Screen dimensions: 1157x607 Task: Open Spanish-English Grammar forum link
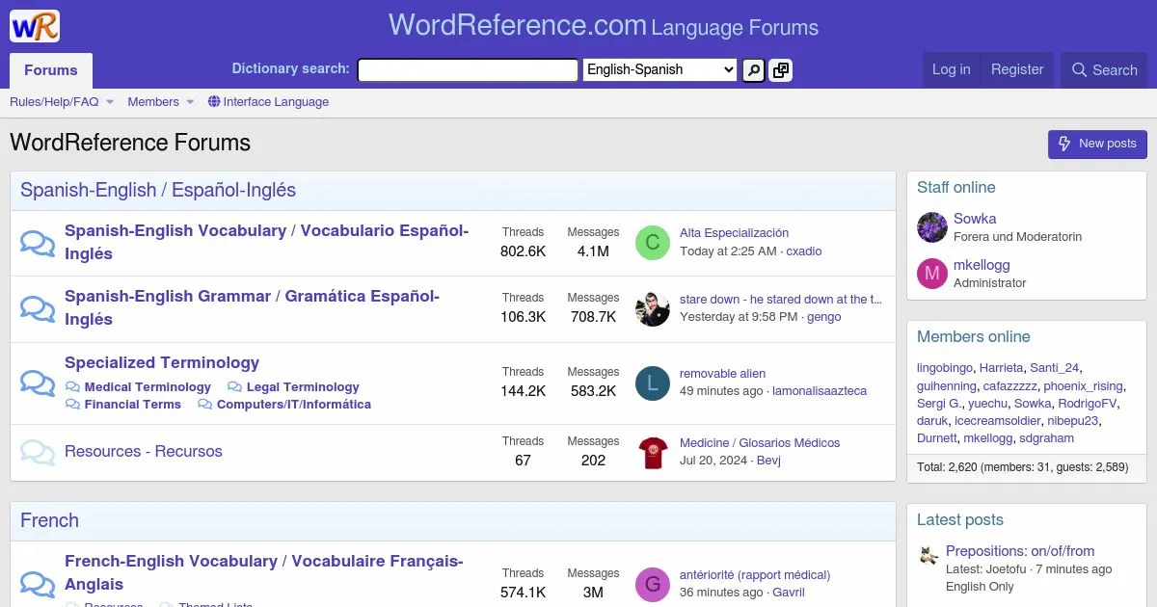tap(253, 308)
